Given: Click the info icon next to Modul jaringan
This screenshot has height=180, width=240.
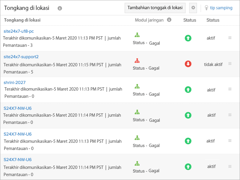Looking at the screenshot, I should point(169,20).
